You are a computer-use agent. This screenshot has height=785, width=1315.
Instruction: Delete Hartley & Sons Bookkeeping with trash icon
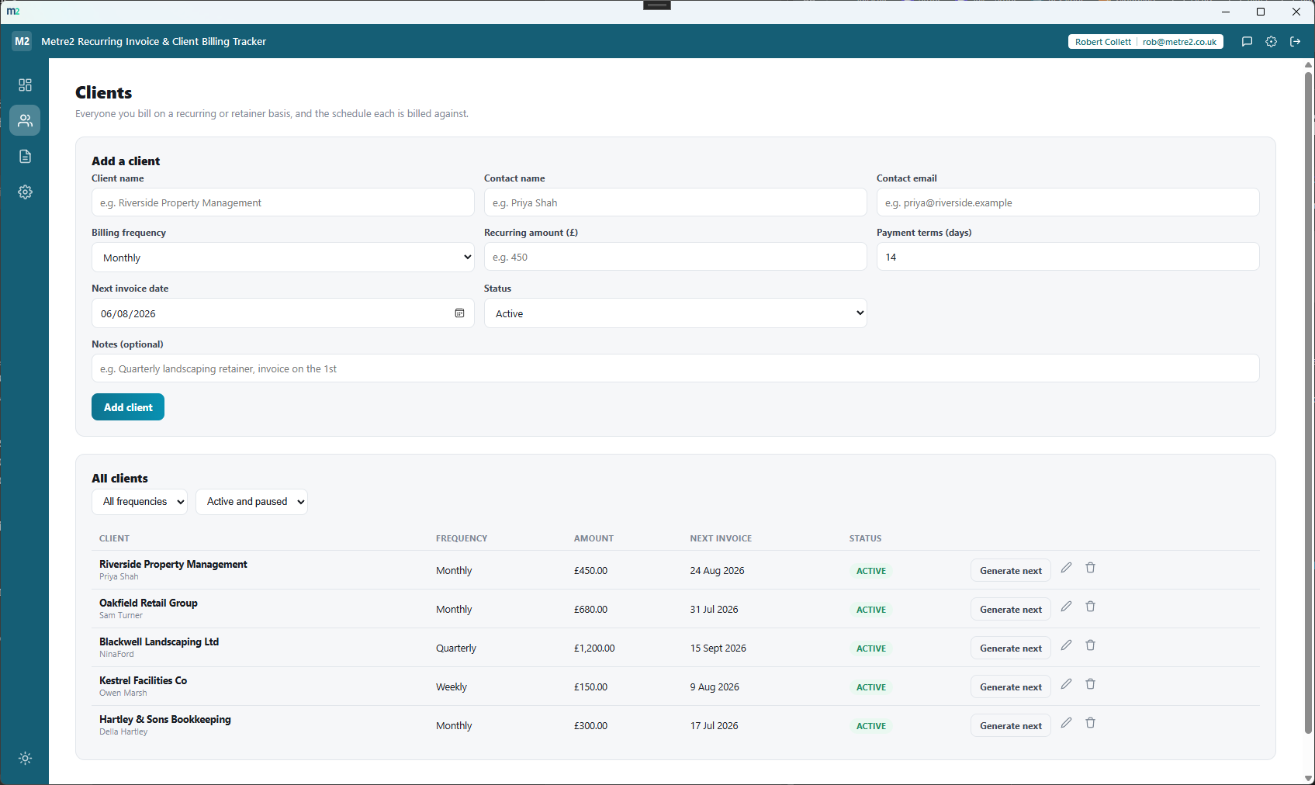click(x=1090, y=723)
